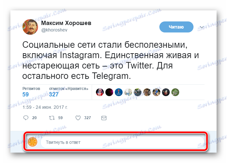Open the tweet timestamp 1:59 - 24 июн. 2017
This screenshot has width=227, height=163.
click(x=45, y=107)
